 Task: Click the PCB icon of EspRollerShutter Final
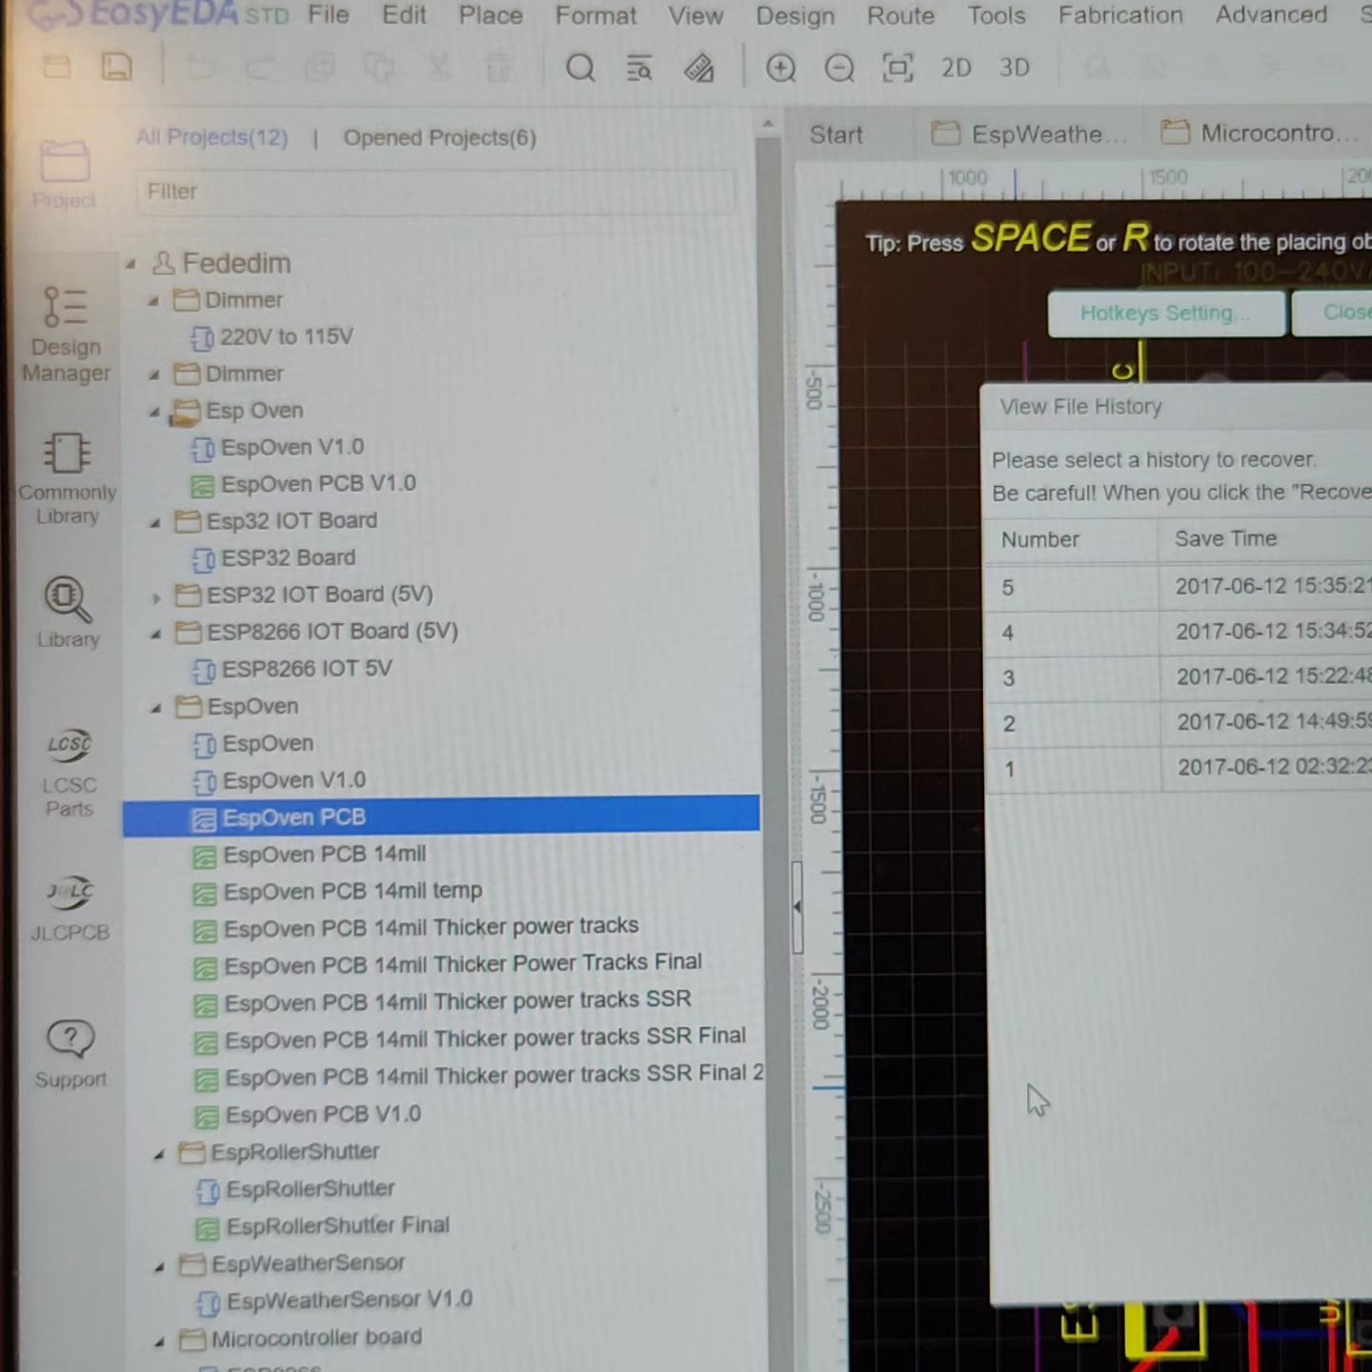coord(207,1227)
